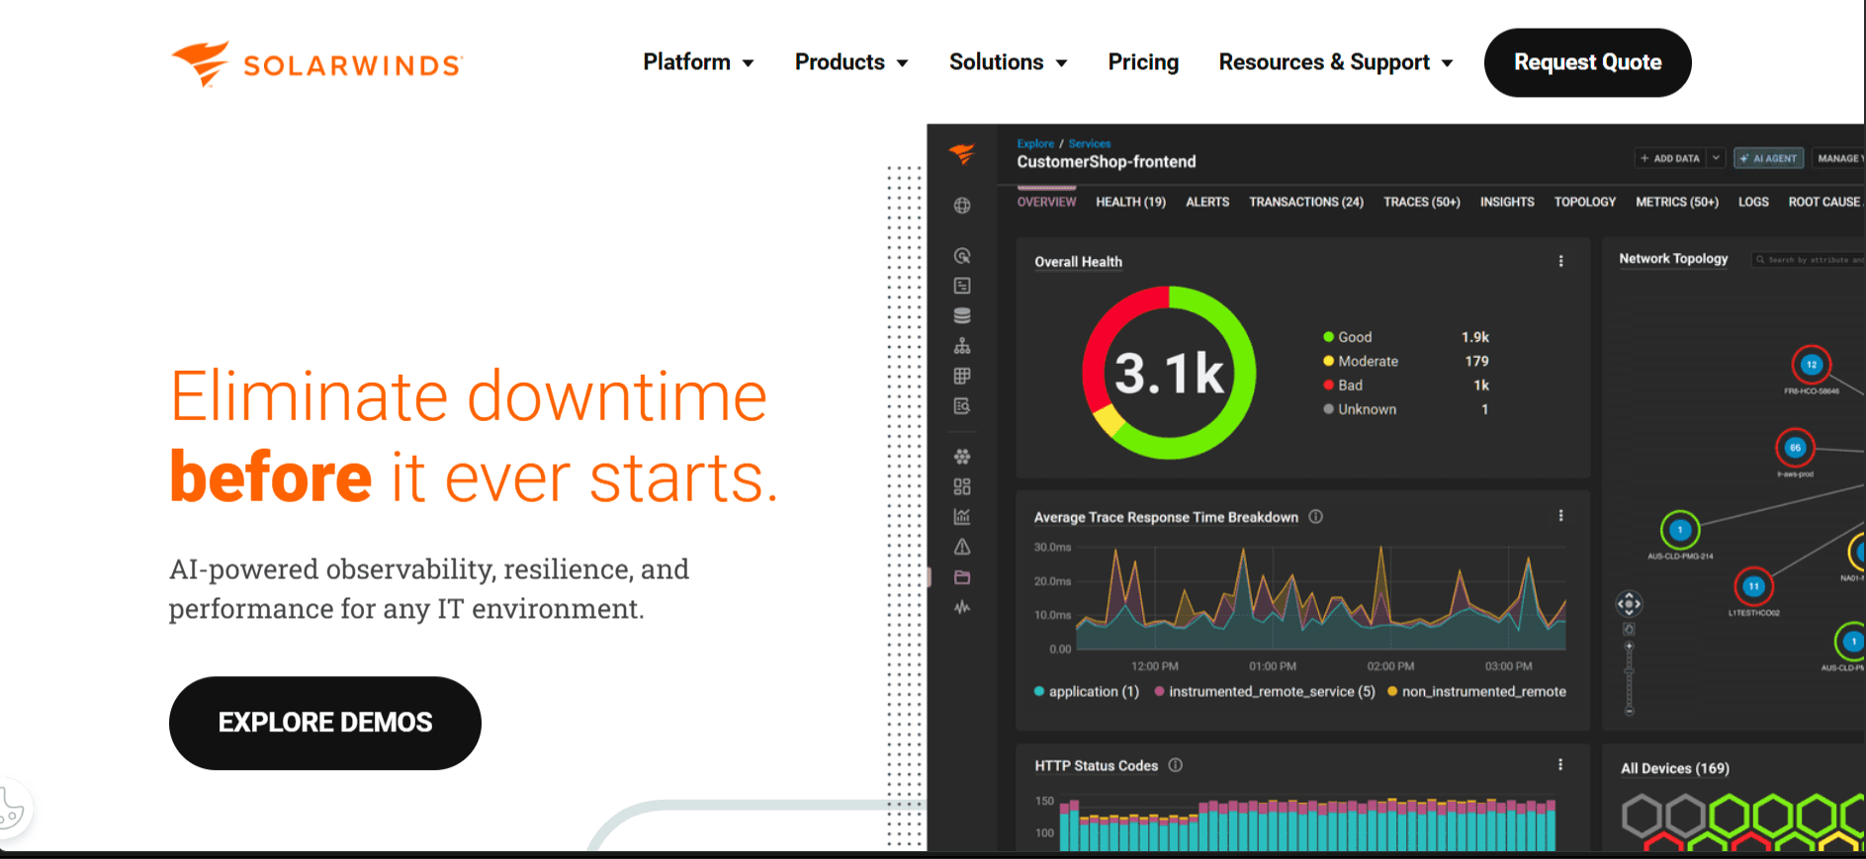The width and height of the screenshot is (1866, 859).
Task: Open the hierarchy tree sidebar icon
Action: pos(962,346)
